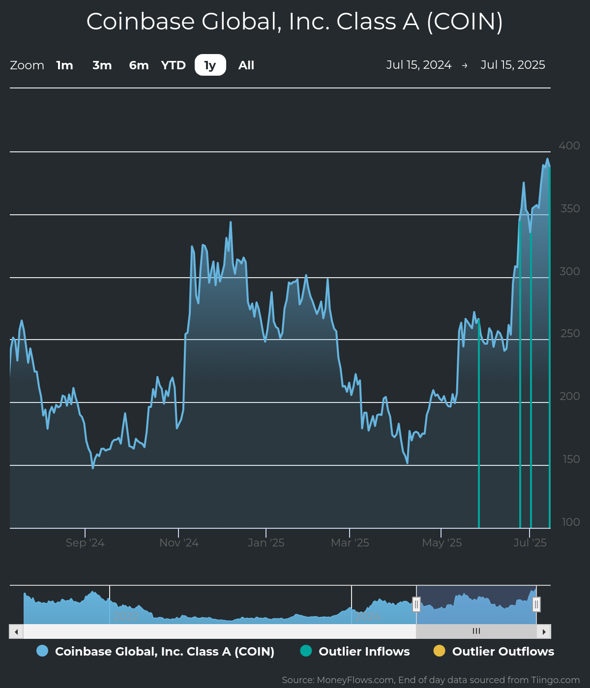The image size is (590, 688).
Task: Click the 350 price axis label
Action: [570, 209]
